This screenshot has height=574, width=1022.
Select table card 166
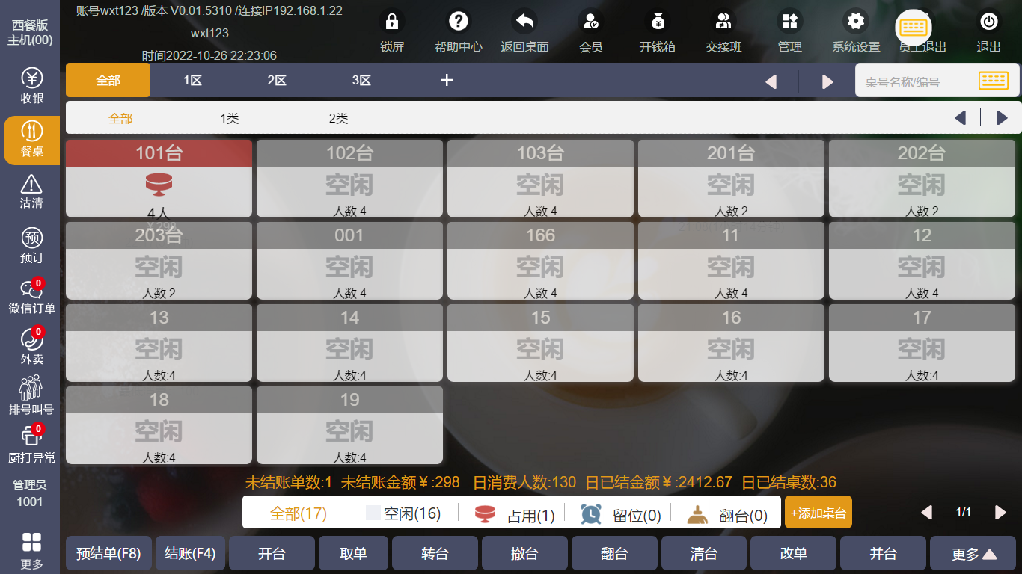[x=540, y=261]
